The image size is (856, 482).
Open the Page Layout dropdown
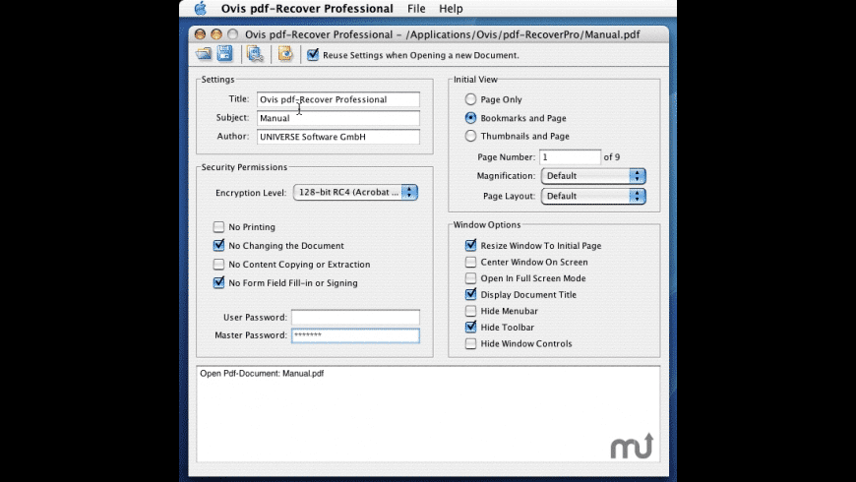[x=593, y=196]
